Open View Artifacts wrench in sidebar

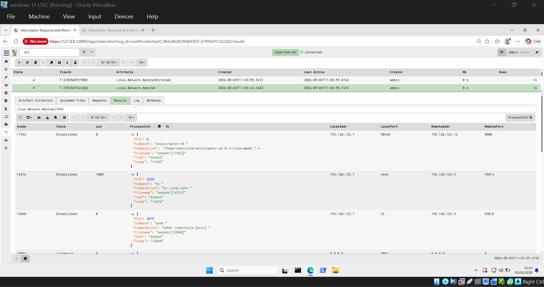pos(6,77)
